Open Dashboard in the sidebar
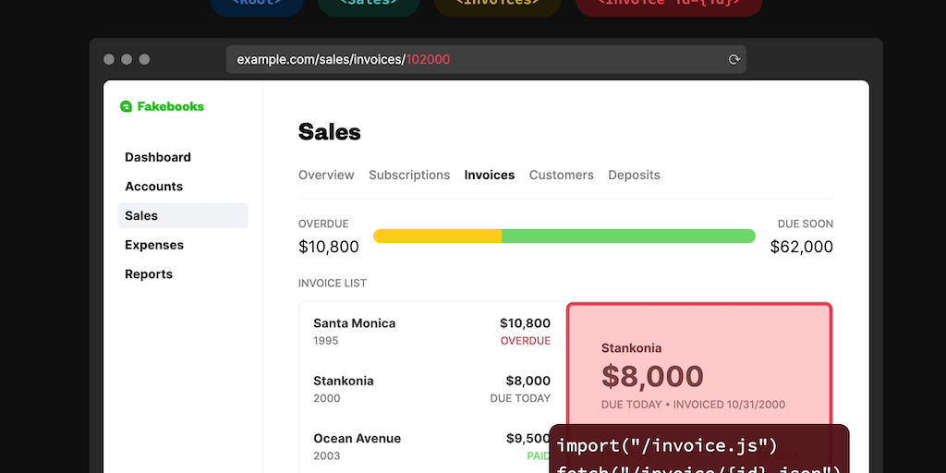Screen dimensions: 946x473 tap(158, 157)
